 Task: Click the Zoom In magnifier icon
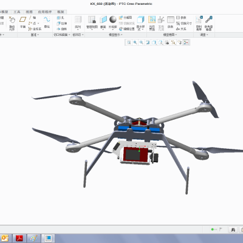point(135,43)
